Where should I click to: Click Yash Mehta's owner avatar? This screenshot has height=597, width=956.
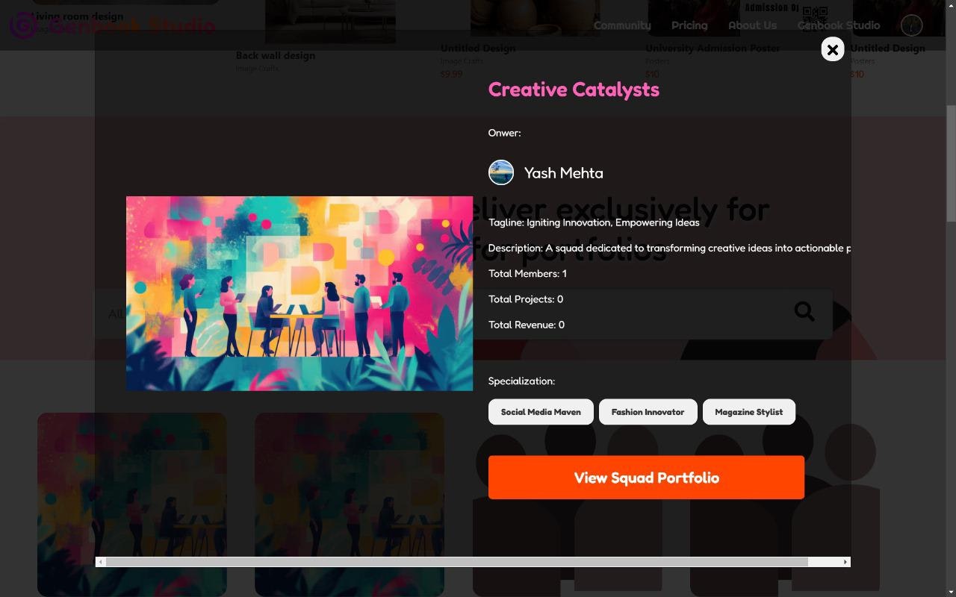(501, 172)
